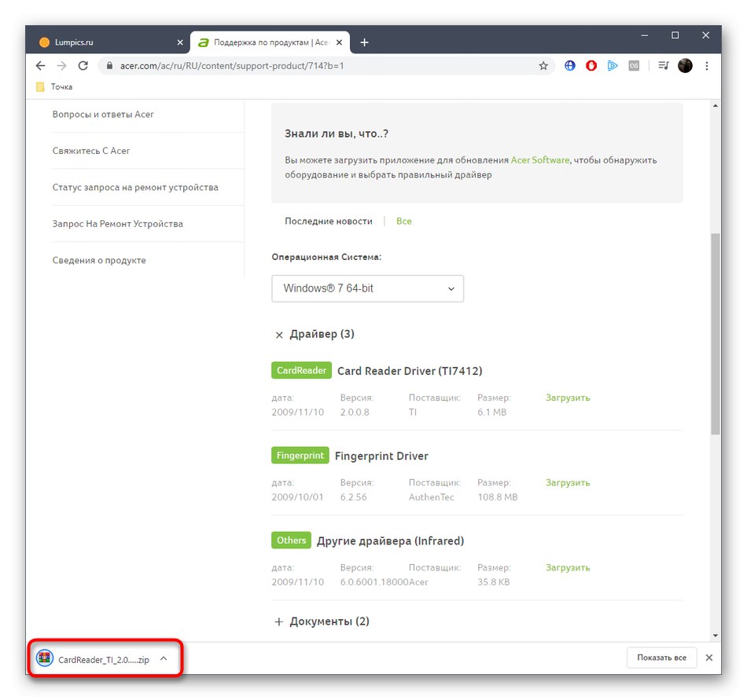
Task: Select the size value 35.8 KB
Action: pos(494,582)
